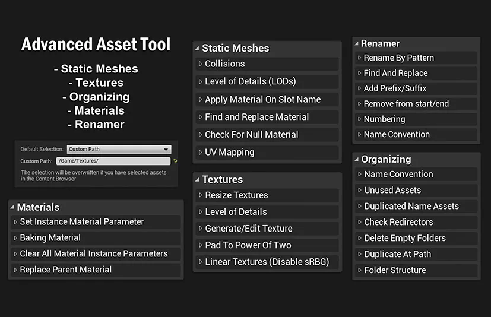Open the Default Selection Custom Path dropdown
Image resolution: width=491 pixels, height=317 pixels.
point(119,150)
